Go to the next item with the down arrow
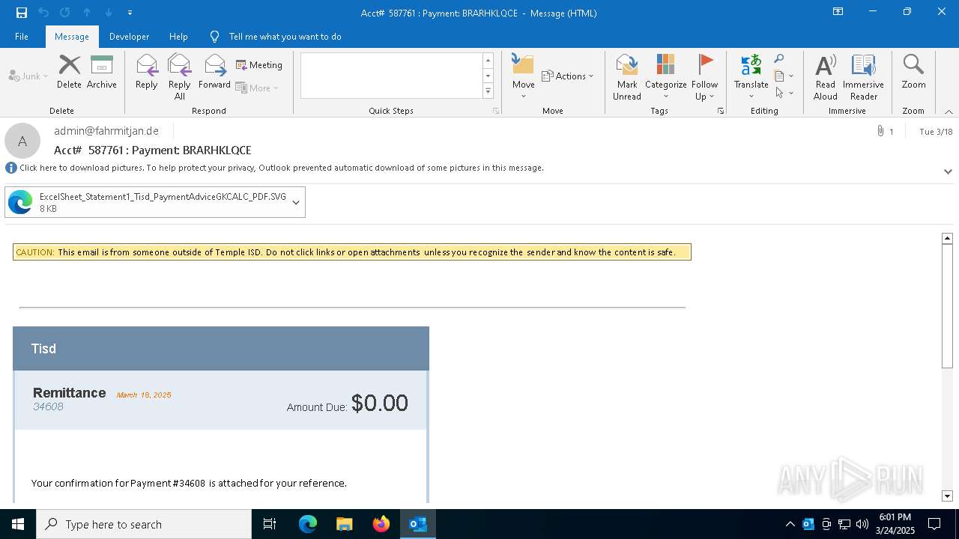The height and width of the screenshot is (539, 959). [109, 13]
